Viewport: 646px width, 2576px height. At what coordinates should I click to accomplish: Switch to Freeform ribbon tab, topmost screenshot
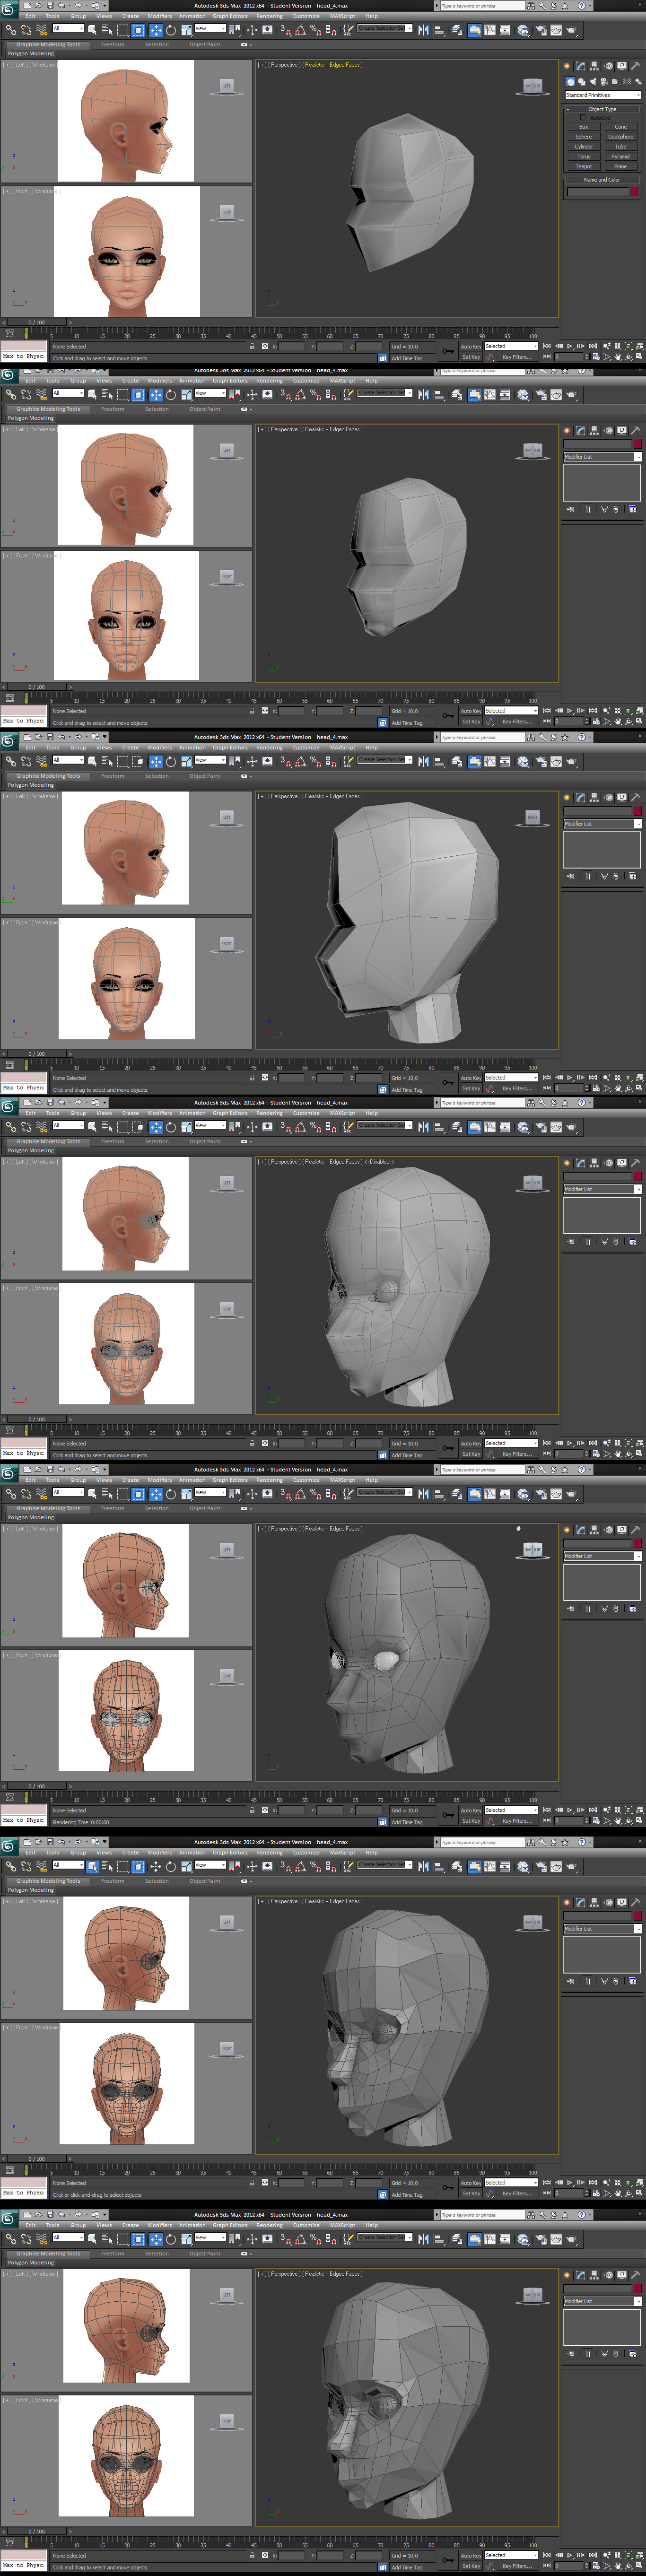tap(113, 44)
